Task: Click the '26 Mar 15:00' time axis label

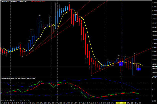Action: pos(138,103)
